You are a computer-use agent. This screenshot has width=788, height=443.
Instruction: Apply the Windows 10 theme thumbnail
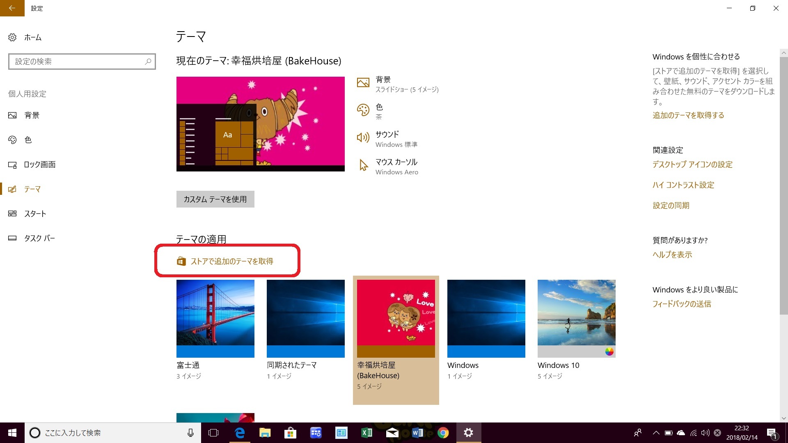(x=577, y=318)
